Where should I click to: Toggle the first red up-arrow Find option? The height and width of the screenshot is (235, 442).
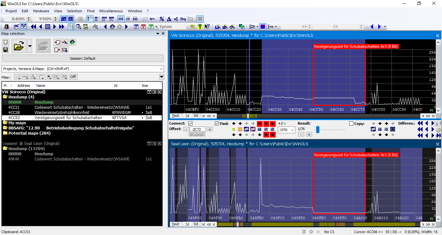pos(260,123)
